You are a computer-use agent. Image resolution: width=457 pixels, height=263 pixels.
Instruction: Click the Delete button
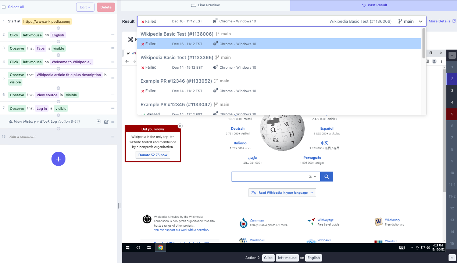click(106, 7)
